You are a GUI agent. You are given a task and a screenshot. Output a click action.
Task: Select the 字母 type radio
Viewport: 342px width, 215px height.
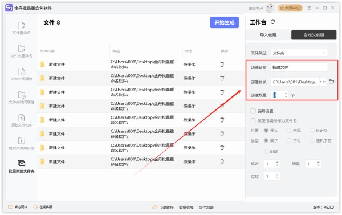coord(289,140)
